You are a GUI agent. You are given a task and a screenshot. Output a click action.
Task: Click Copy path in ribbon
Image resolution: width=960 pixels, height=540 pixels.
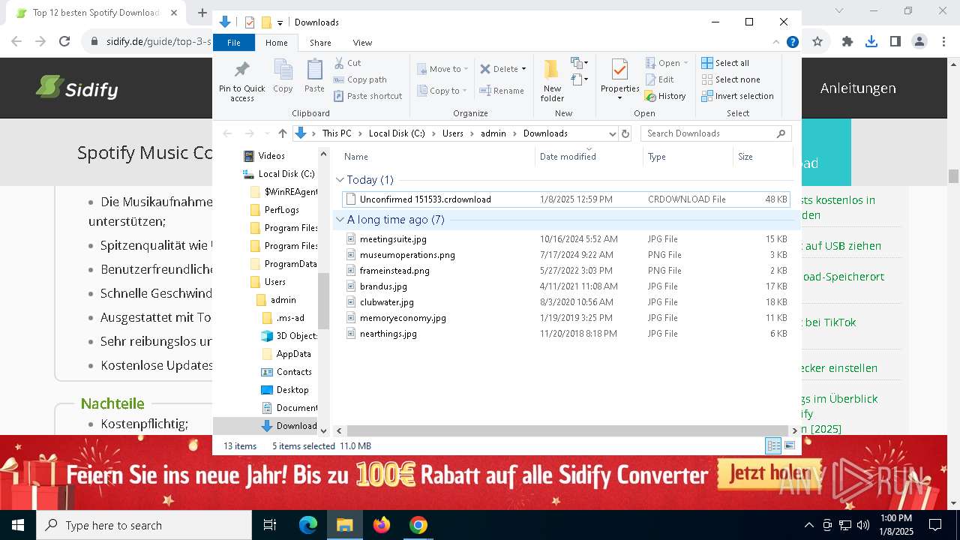coord(360,79)
